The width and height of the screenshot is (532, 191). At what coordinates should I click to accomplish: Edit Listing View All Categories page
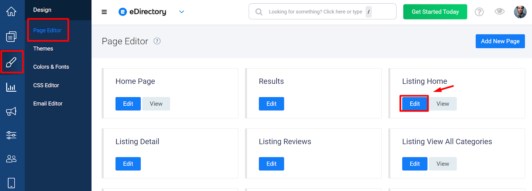point(415,164)
